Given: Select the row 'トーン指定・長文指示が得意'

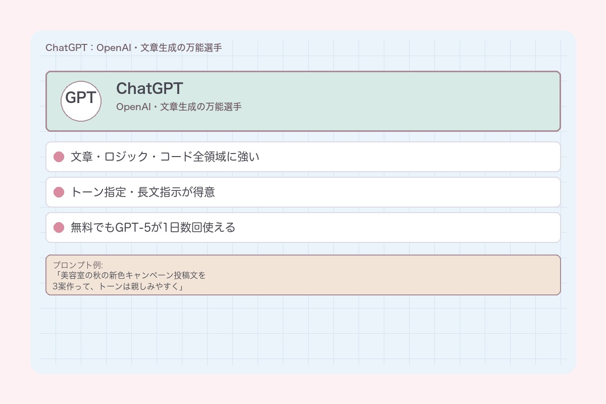Looking at the screenshot, I should 303,192.
